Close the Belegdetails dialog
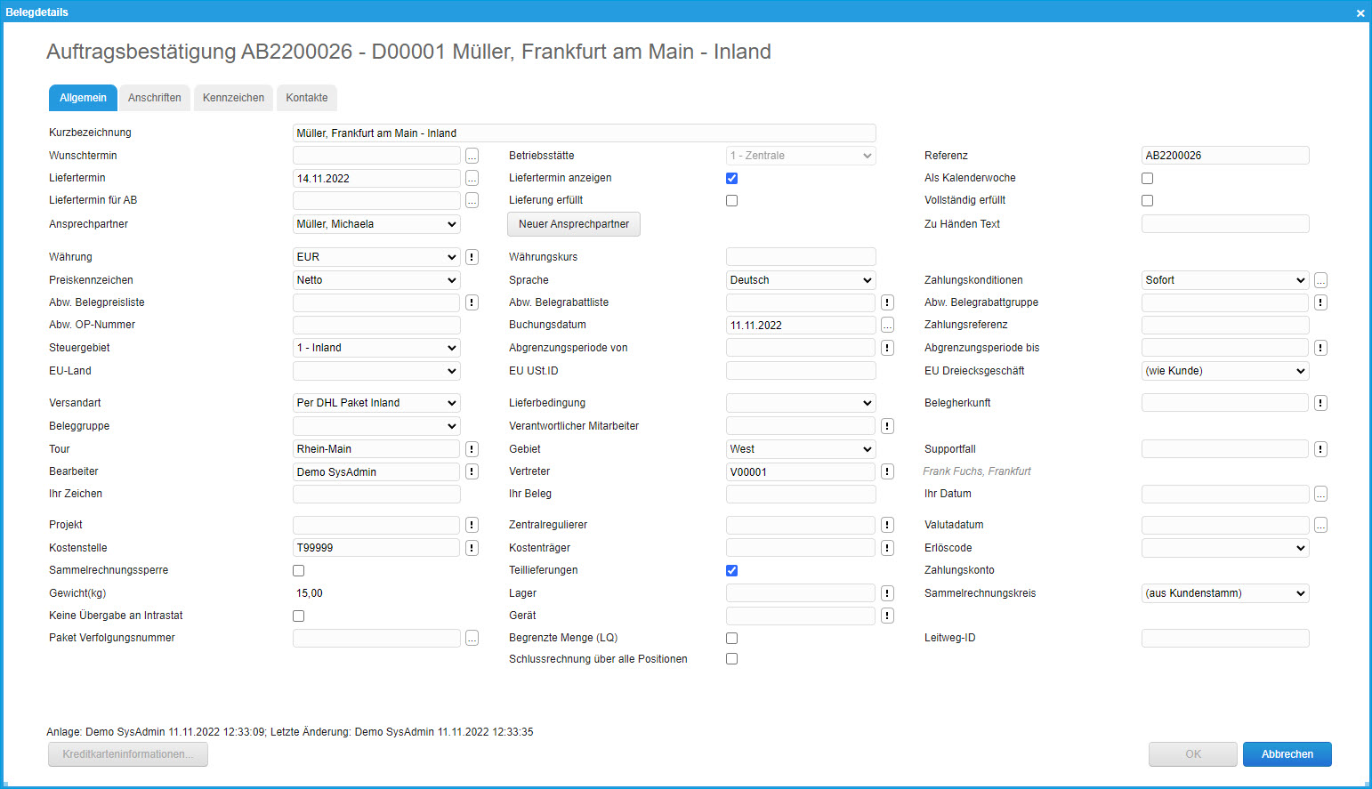 click(x=1360, y=12)
